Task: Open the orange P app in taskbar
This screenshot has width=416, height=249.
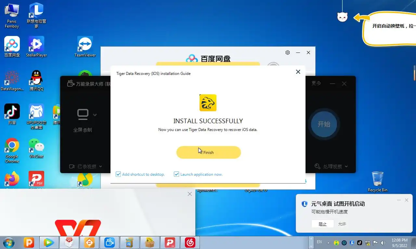Action: tap(29, 243)
